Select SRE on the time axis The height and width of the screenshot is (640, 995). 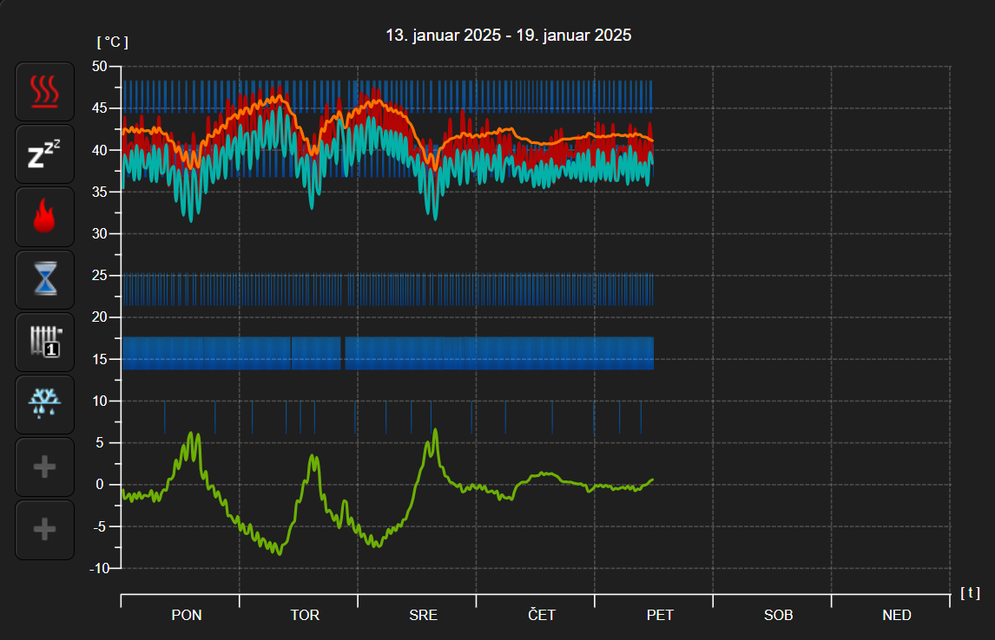pos(423,615)
